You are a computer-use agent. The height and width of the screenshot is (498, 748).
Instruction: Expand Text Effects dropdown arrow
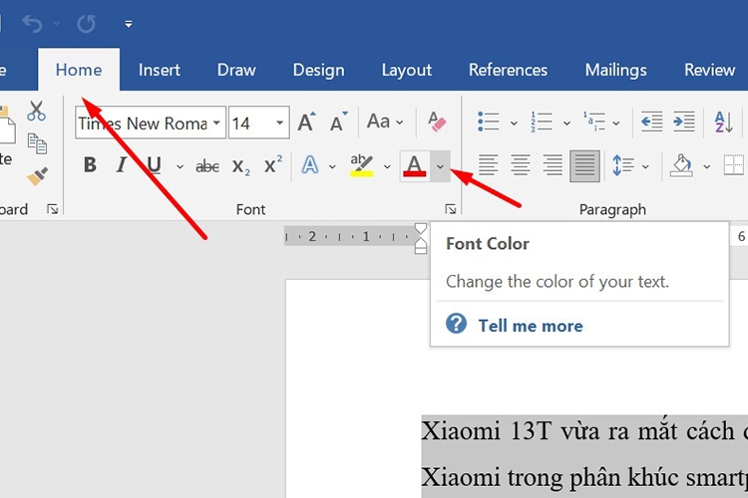click(332, 166)
